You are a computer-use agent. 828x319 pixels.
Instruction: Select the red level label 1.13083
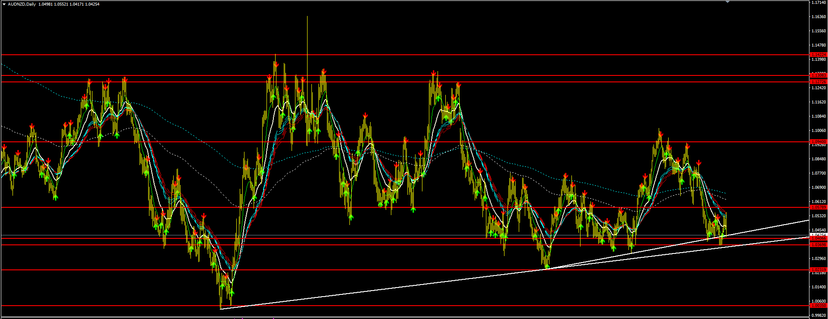tap(818, 75)
